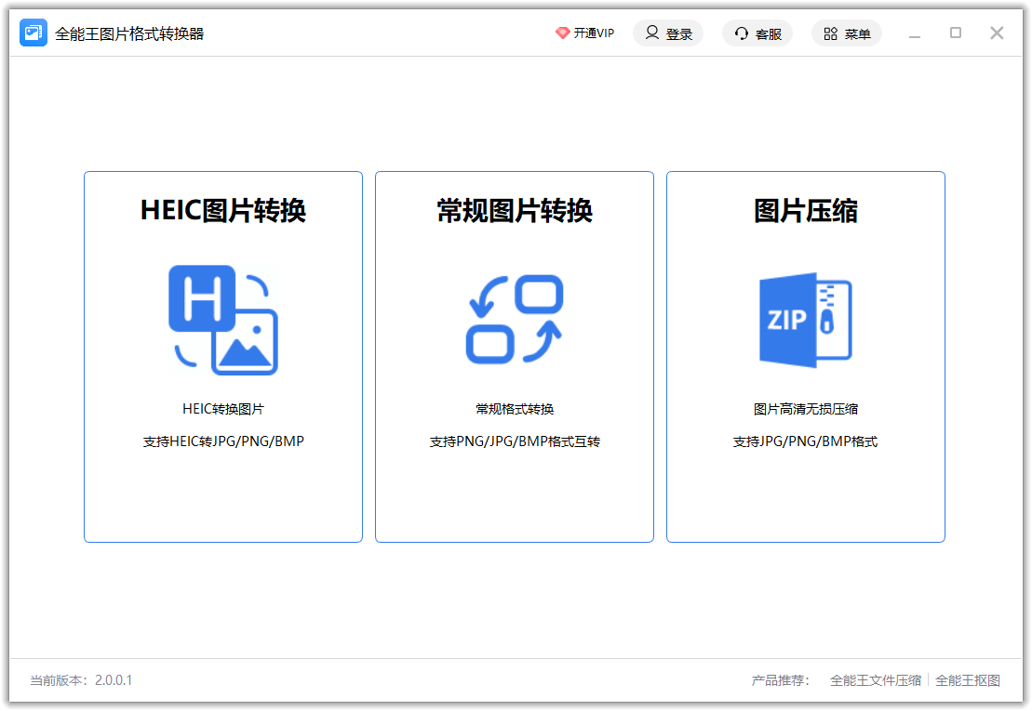Click the 客服 support label
This screenshot has width=1032, height=711.
click(768, 34)
